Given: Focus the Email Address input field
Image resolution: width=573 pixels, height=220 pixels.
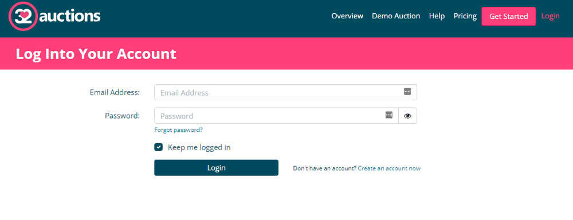Looking at the screenshot, I should (x=285, y=92).
